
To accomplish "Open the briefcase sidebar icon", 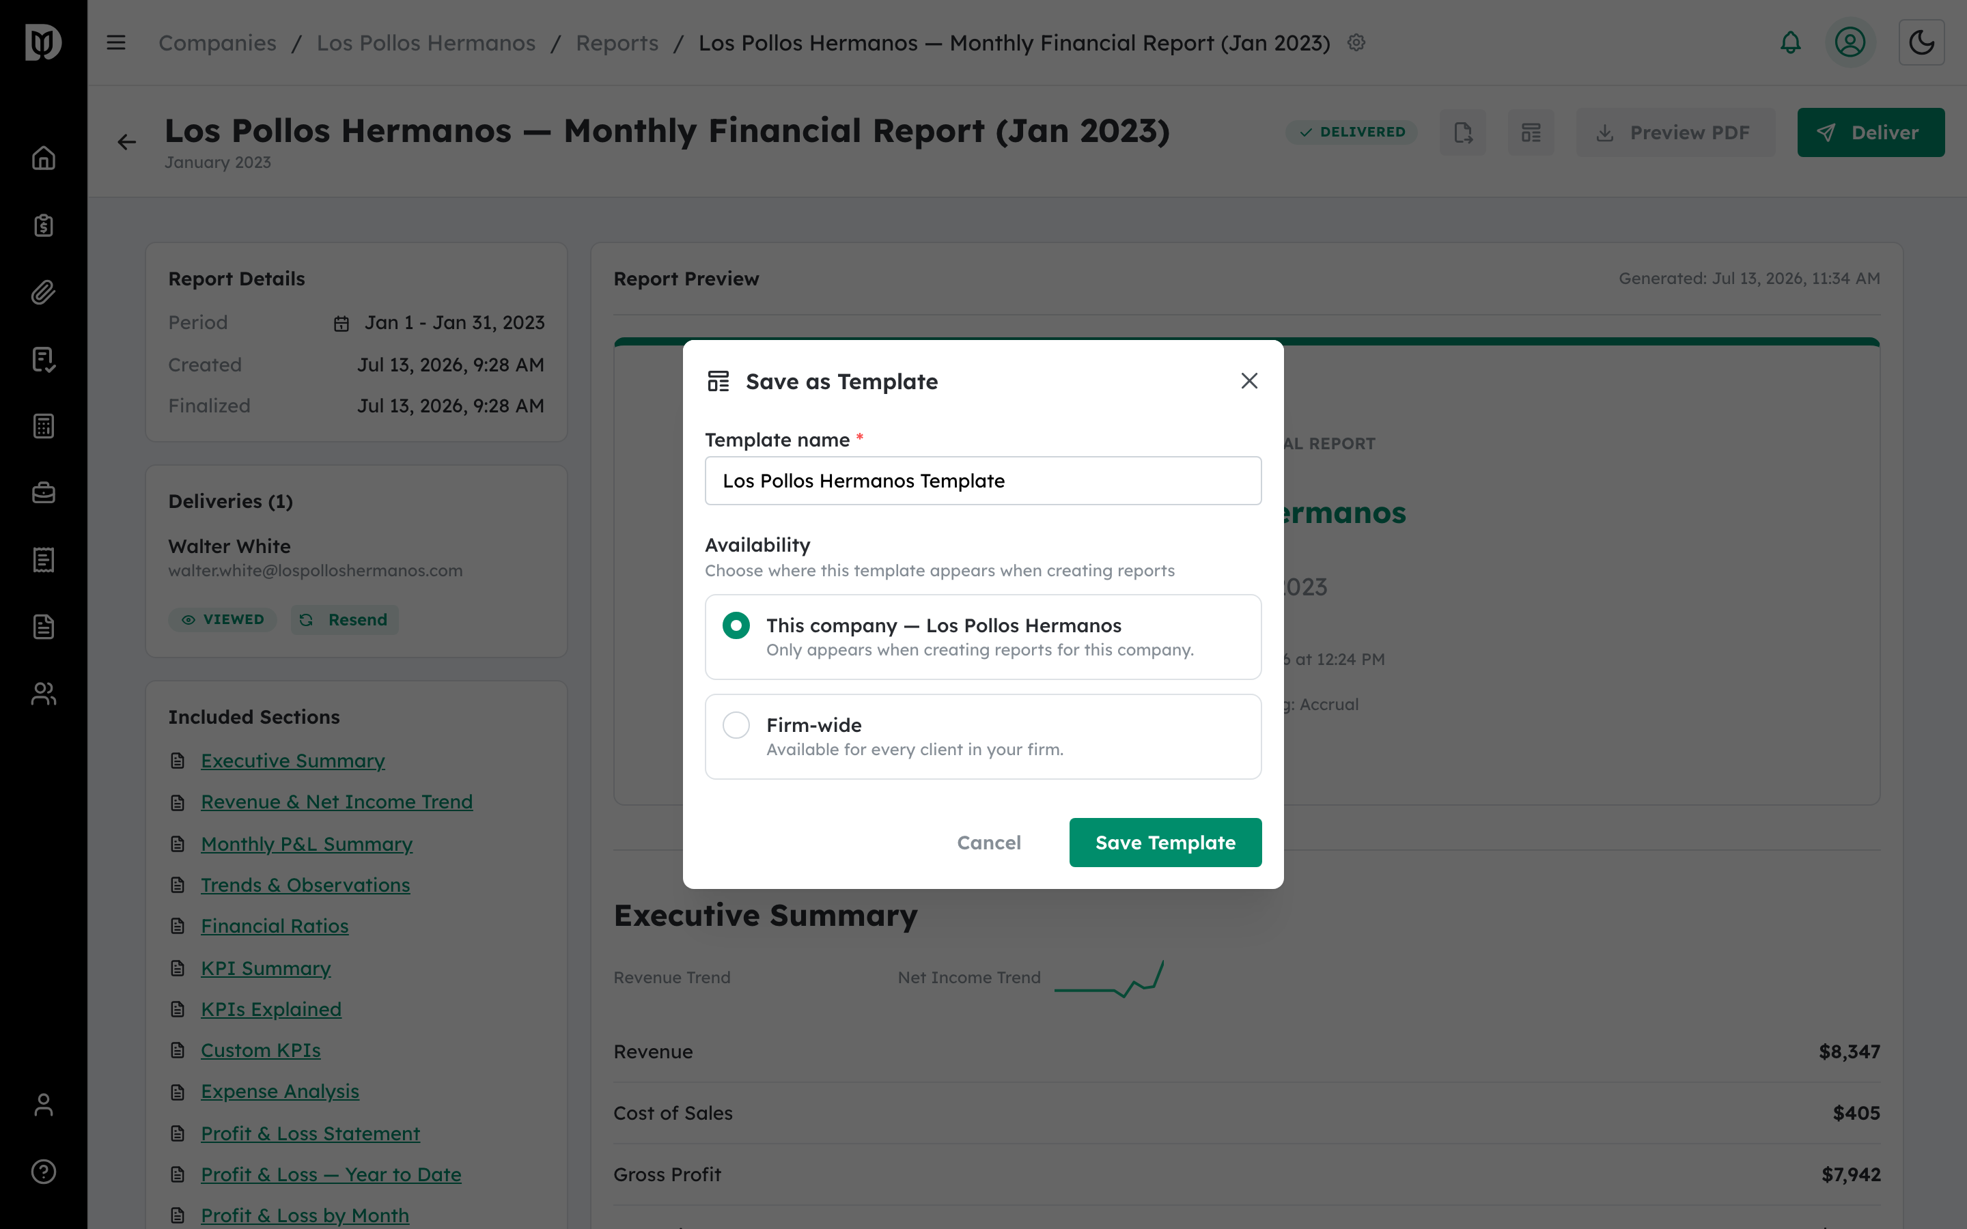I will (43, 492).
